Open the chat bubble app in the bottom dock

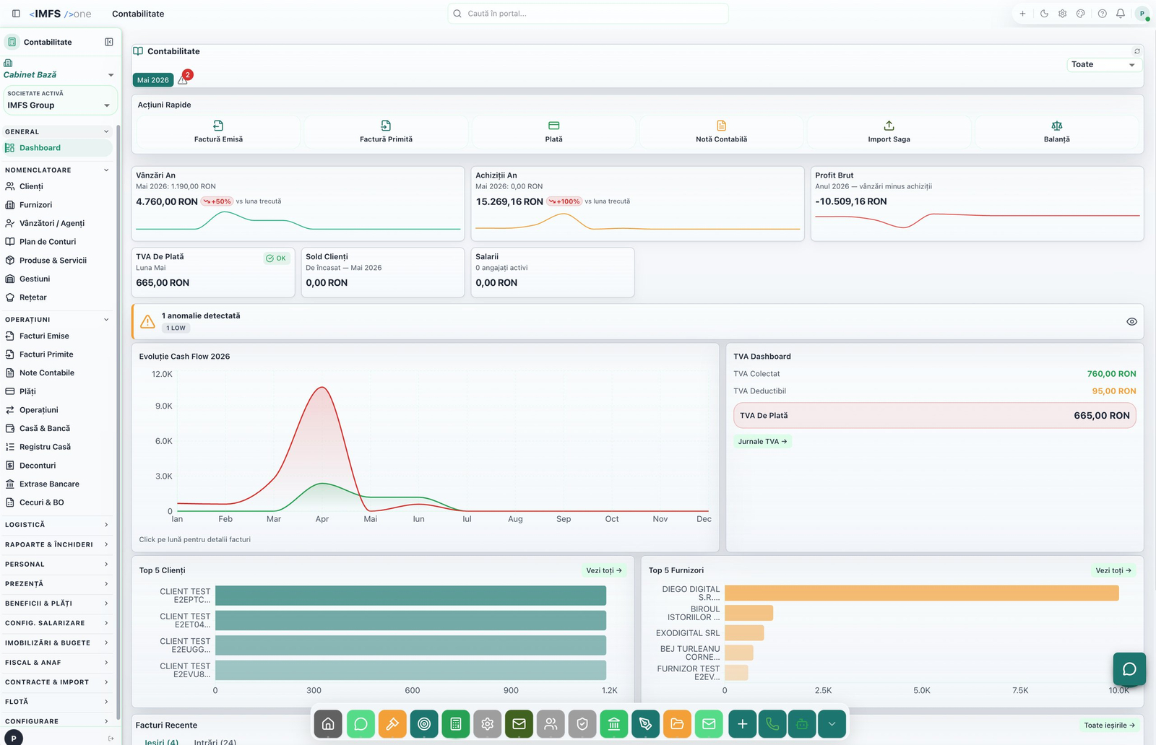361,723
